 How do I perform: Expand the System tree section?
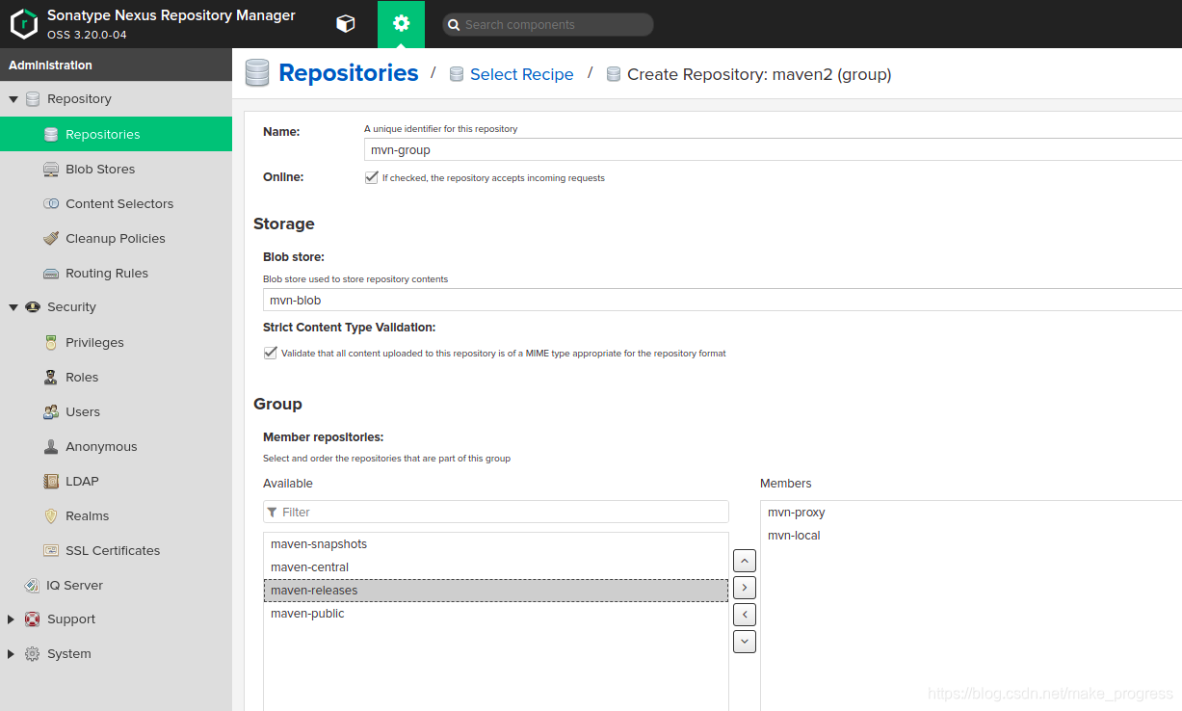[12, 654]
